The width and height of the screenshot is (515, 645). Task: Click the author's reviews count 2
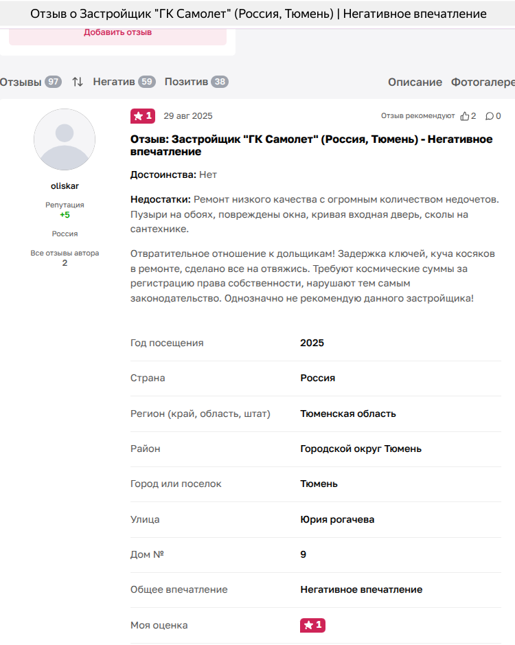[x=65, y=263]
